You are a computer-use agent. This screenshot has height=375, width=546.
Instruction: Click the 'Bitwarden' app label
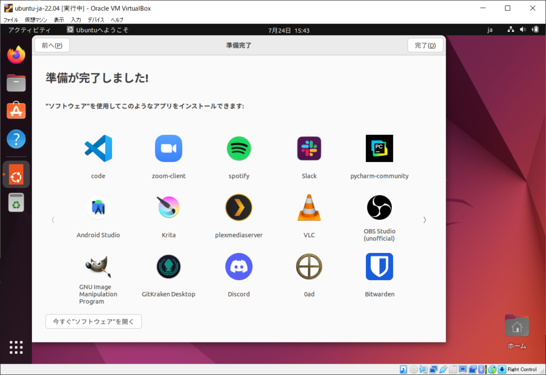[x=380, y=294]
